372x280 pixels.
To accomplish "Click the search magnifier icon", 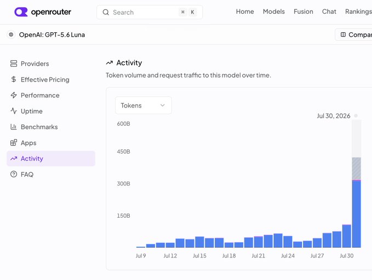I will [x=106, y=12].
